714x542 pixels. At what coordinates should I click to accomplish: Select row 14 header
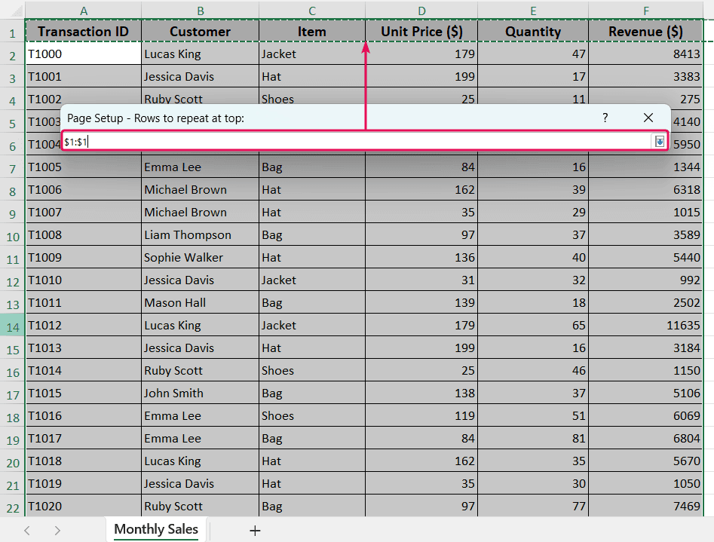click(12, 326)
